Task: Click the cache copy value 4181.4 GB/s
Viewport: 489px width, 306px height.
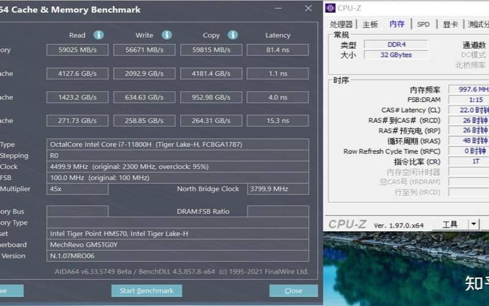Action: [x=211, y=73]
